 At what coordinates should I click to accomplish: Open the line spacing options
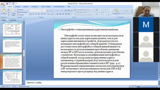pos(72,10)
